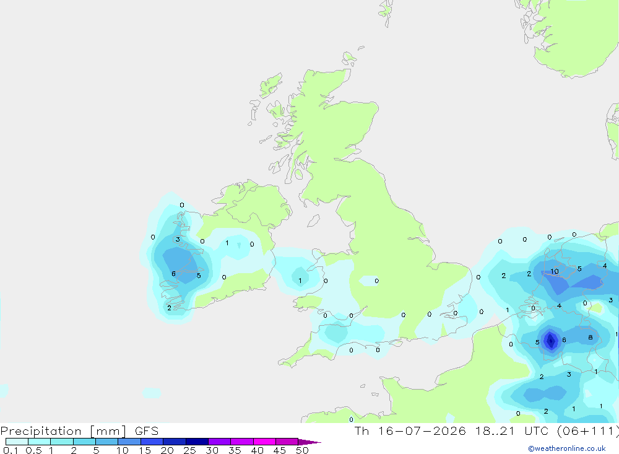Select the legend swatch between 2 and 5
Image resolution: width=619 pixels, height=454 pixels.
tap(84, 442)
